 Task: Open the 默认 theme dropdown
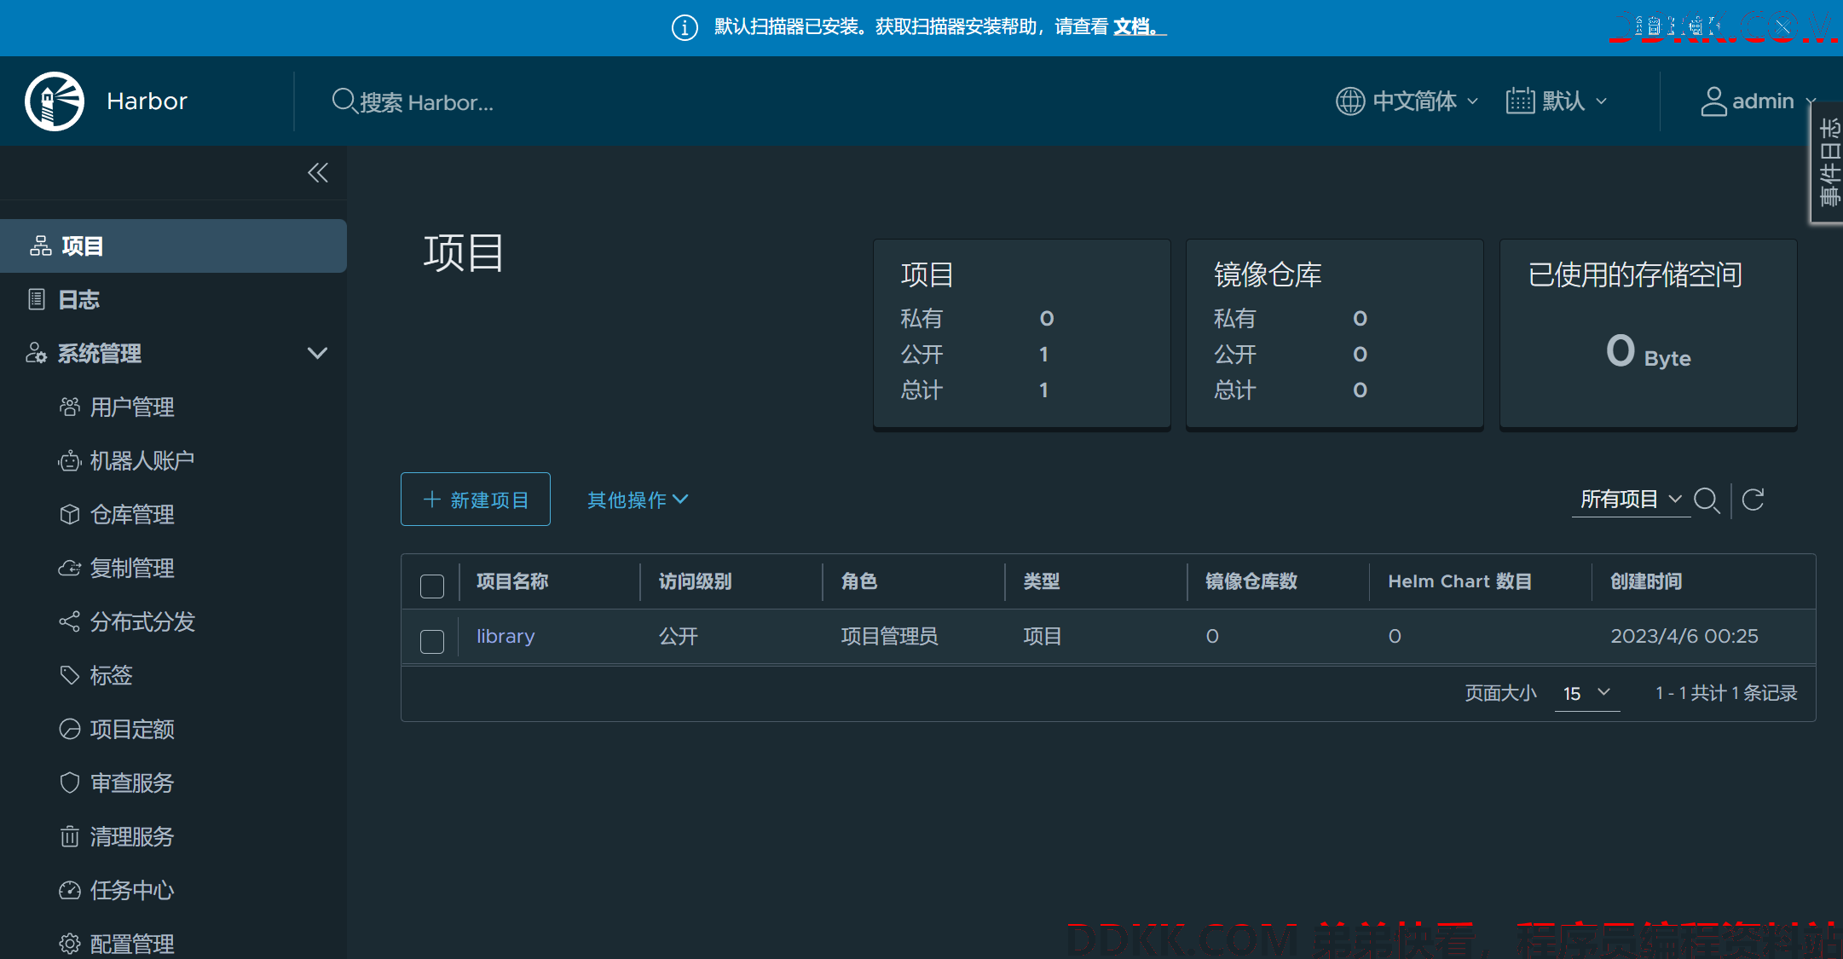tap(1557, 101)
